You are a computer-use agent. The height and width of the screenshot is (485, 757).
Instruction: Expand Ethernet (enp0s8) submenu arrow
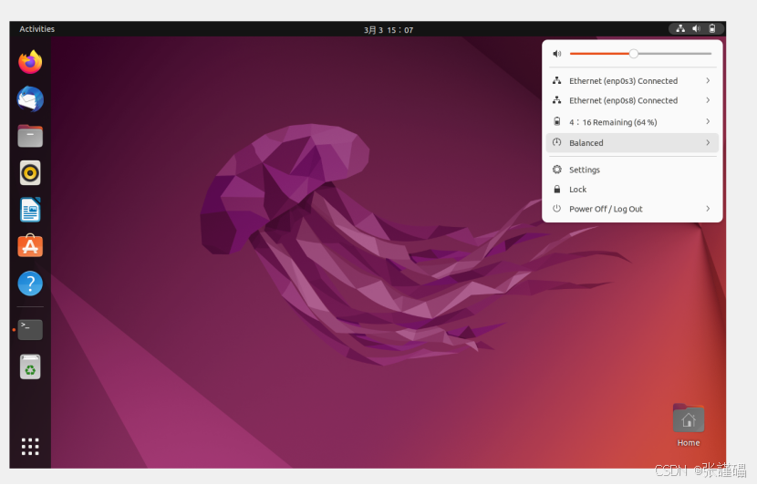tap(708, 100)
